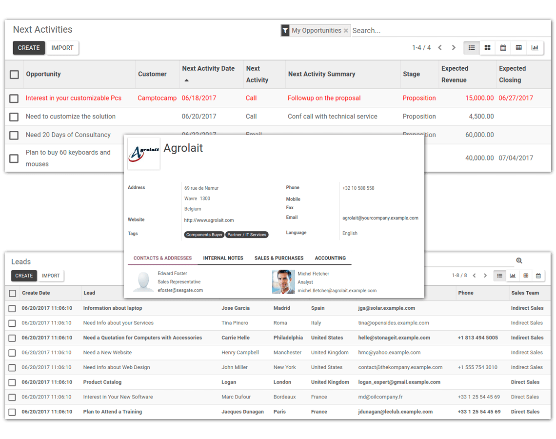Switch Leads list to Graph view
Screen dimensions: 556x439
(x=513, y=276)
